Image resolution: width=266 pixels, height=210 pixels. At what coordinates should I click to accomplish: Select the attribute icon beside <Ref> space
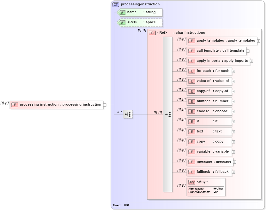pyautogui.click(x=122, y=22)
